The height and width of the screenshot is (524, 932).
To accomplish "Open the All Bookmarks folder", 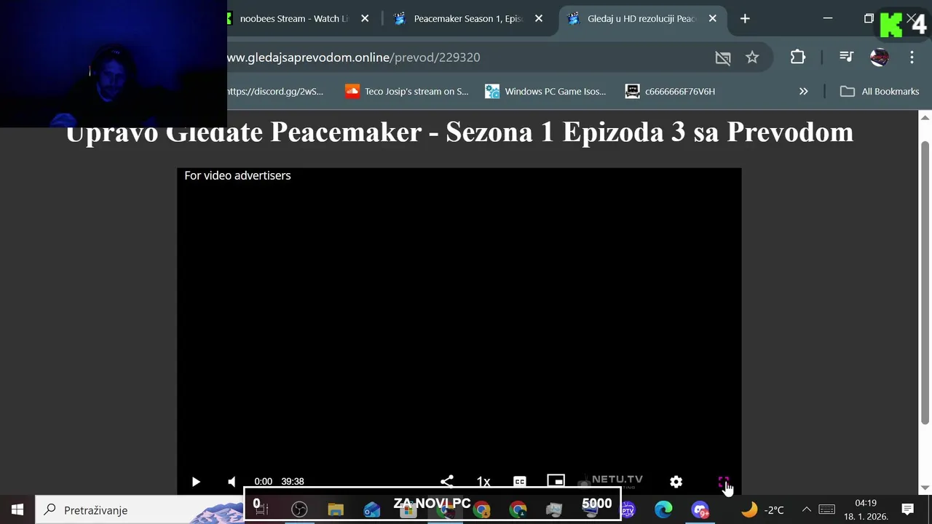I will 880,92.
